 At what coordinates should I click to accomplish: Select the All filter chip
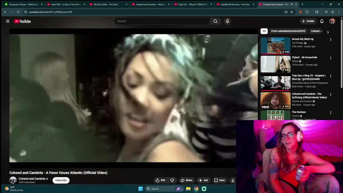pyautogui.click(x=264, y=31)
